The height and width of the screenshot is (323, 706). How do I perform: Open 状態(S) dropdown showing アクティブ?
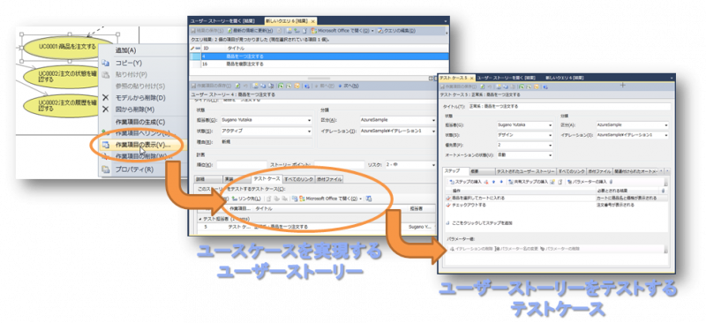[x=267, y=131]
